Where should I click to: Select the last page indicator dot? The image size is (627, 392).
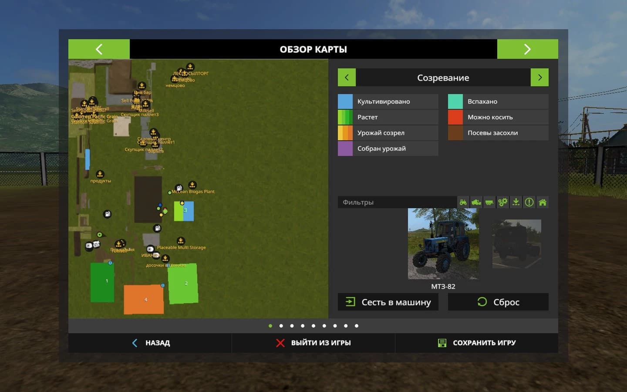[x=357, y=326]
